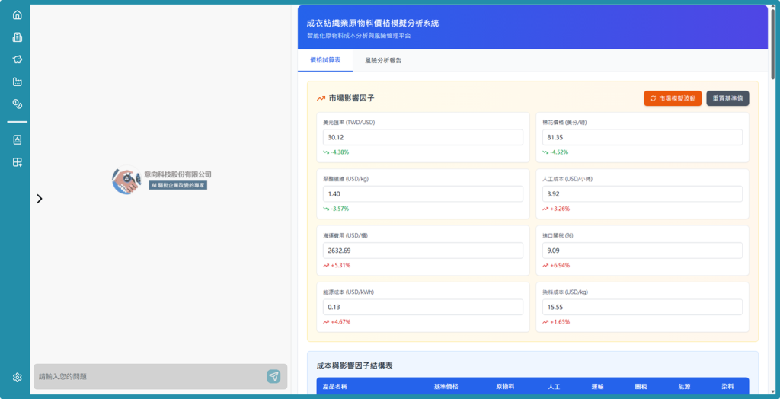Expand the side panel with chevron arrow
The image size is (780, 399).
tap(40, 199)
